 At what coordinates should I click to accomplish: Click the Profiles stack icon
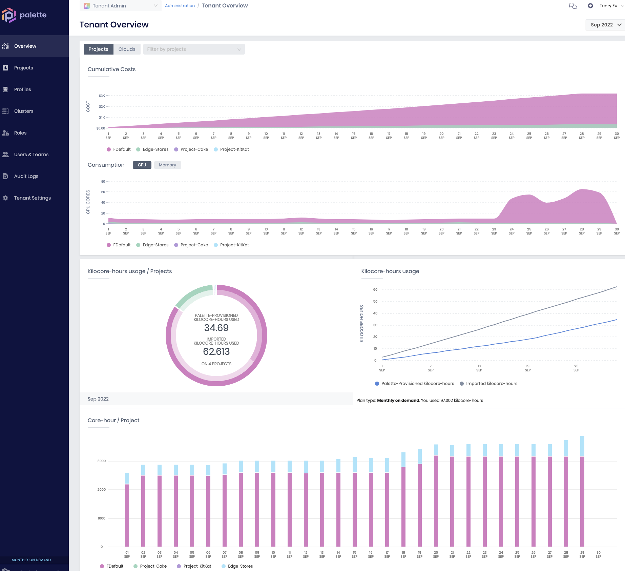tap(5, 89)
